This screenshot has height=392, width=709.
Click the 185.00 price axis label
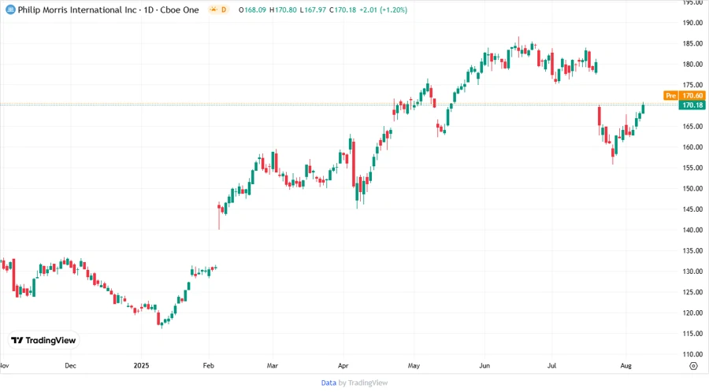point(692,43)
